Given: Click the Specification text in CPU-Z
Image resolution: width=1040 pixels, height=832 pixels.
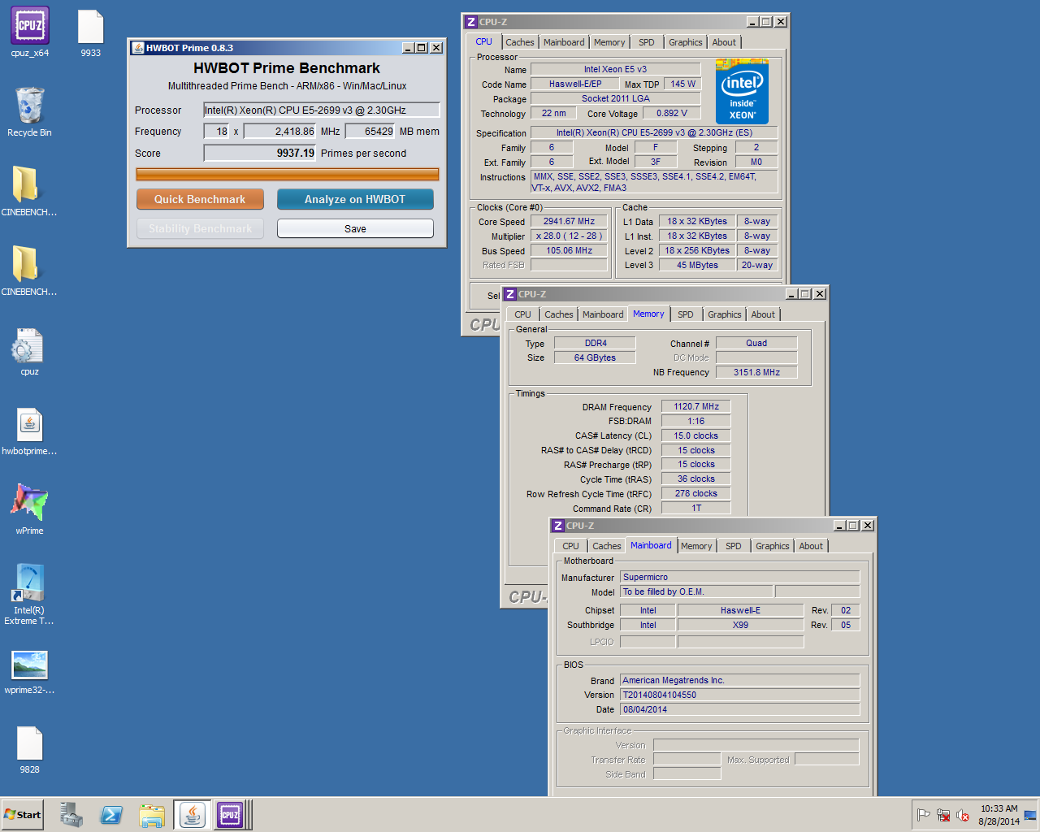Looking at the screenshot, I should pyautogui.click(x=654, y=132).
